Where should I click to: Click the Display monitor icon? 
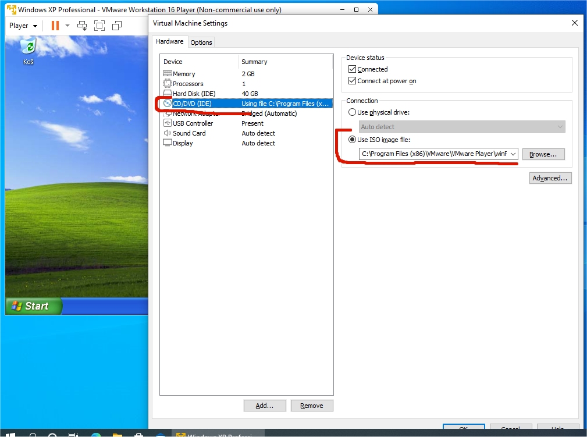pos(168,143)
